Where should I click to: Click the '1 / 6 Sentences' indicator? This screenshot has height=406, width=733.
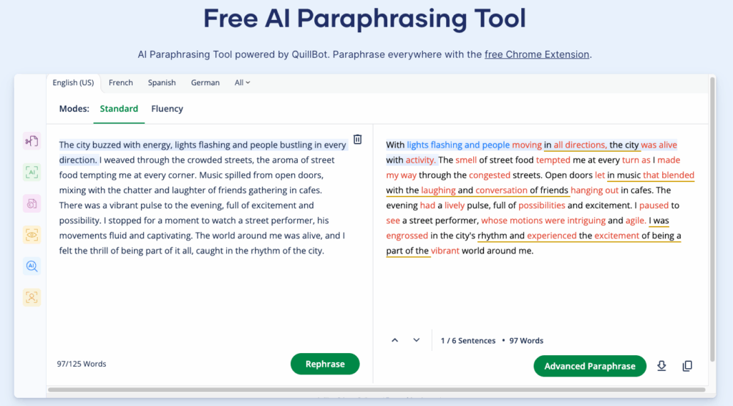pos(468,341)
